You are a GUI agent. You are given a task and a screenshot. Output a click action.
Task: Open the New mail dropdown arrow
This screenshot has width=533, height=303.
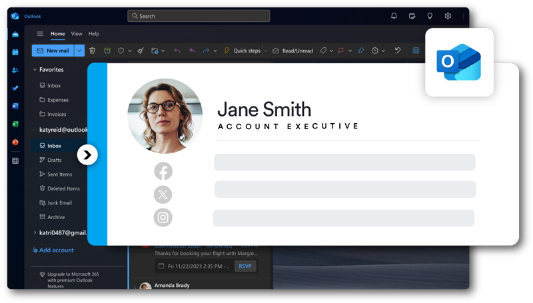[79, 51]
